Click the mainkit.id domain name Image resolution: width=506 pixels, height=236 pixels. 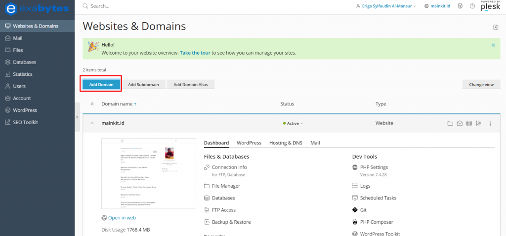[x=113, y=123]
